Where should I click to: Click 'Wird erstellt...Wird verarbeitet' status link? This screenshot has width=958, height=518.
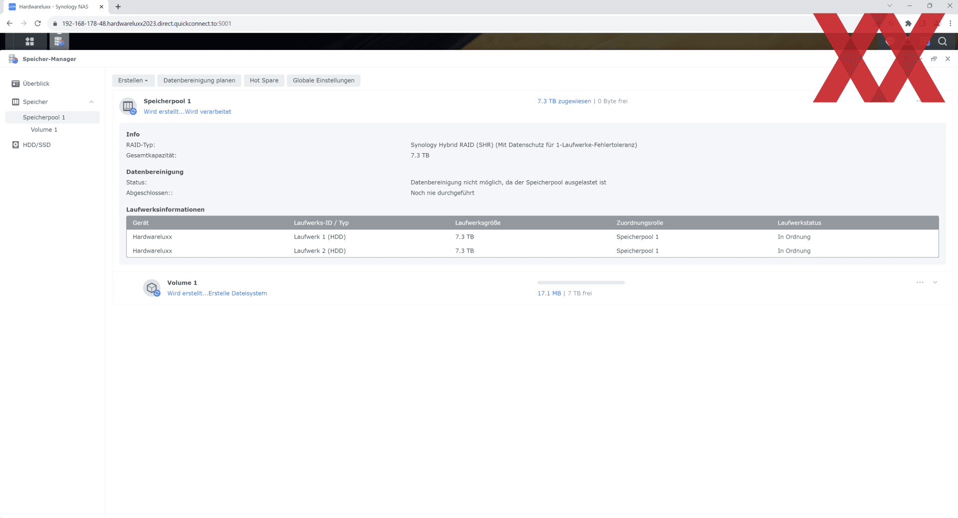click(x=187, y=112)
